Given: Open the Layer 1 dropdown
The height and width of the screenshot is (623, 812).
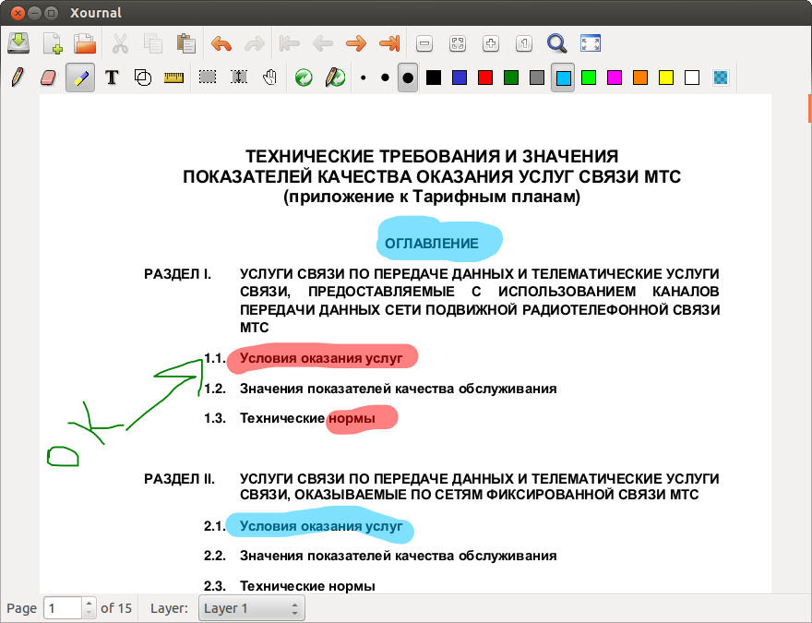Looking at the screenshot, I should 252,608.
